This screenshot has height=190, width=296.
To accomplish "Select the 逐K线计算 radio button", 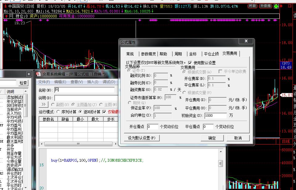I will click(81, 112).
